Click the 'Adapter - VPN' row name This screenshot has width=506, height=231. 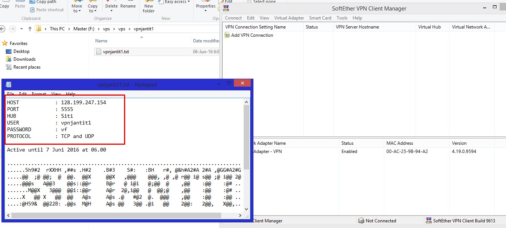[268, 151]
